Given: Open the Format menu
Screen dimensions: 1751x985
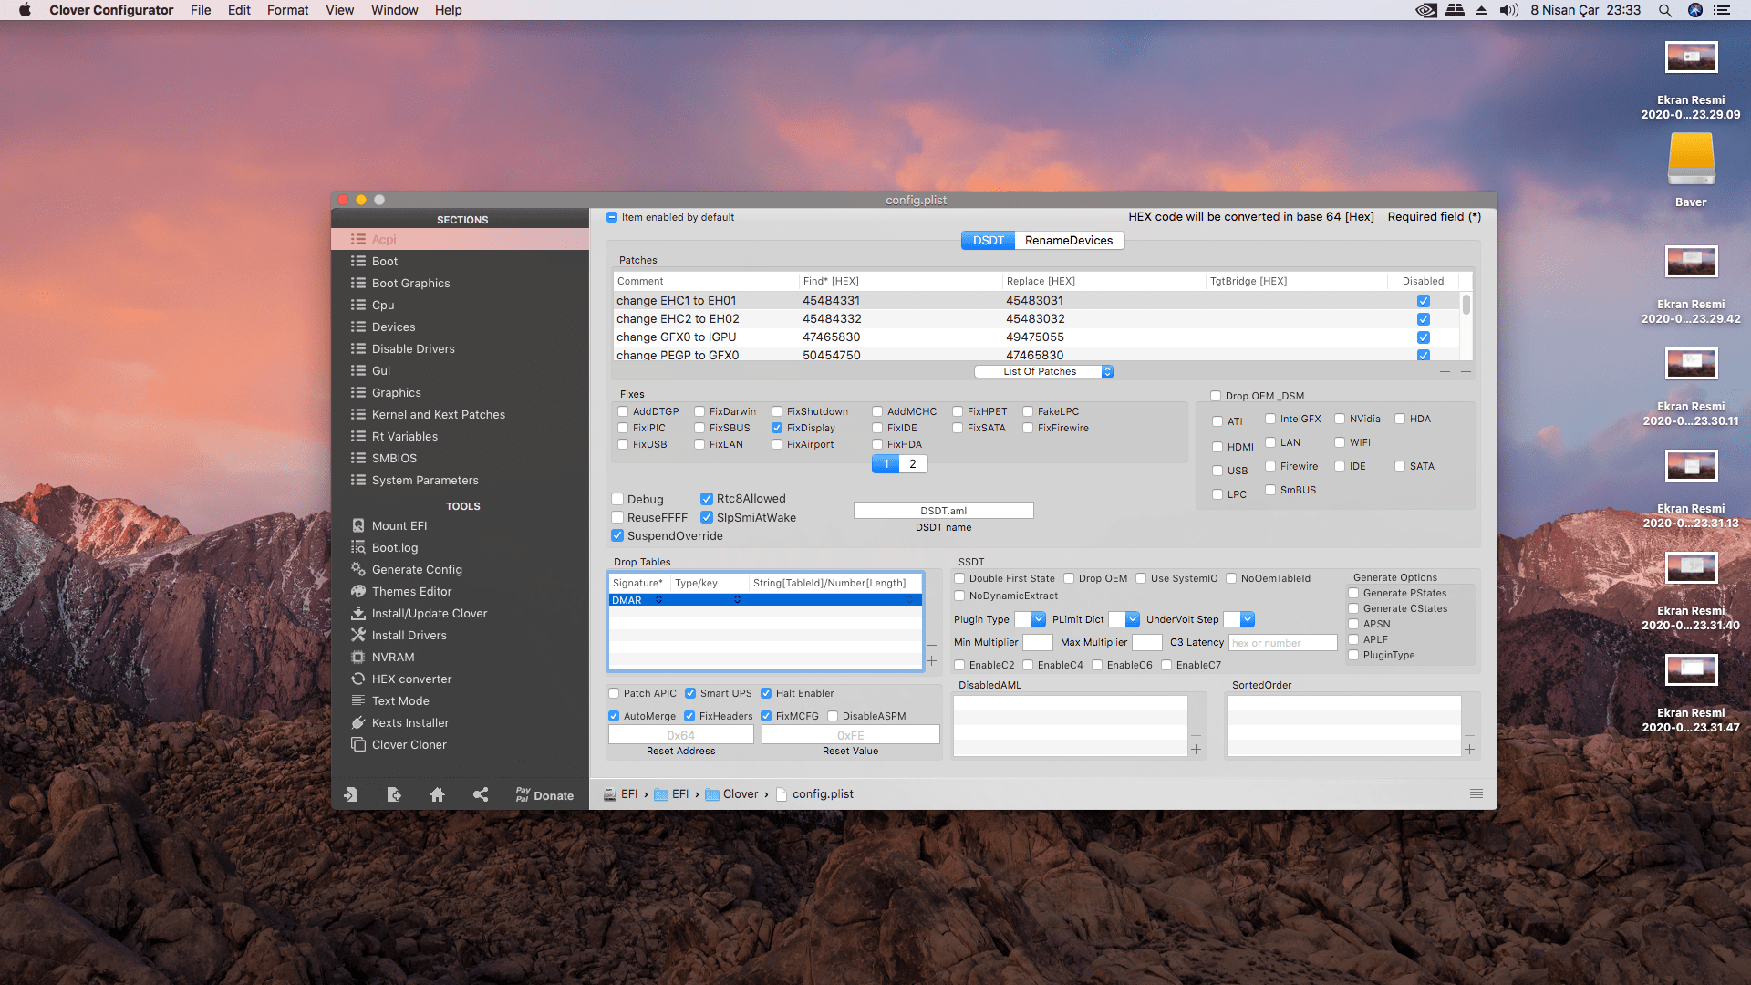Looking at the screenshot, I should pos(287,10).
